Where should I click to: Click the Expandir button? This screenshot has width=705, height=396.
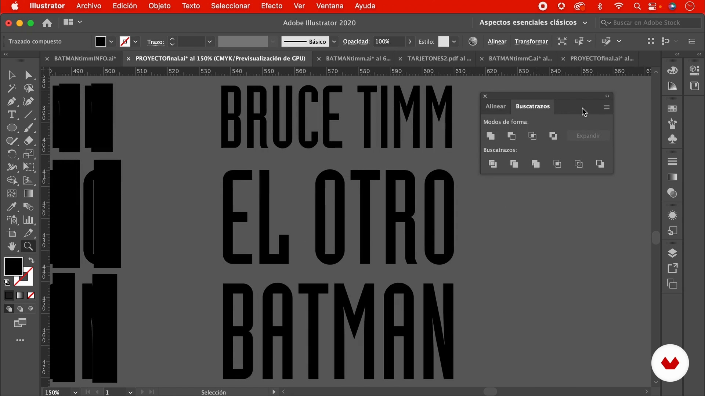pos(588,136)
